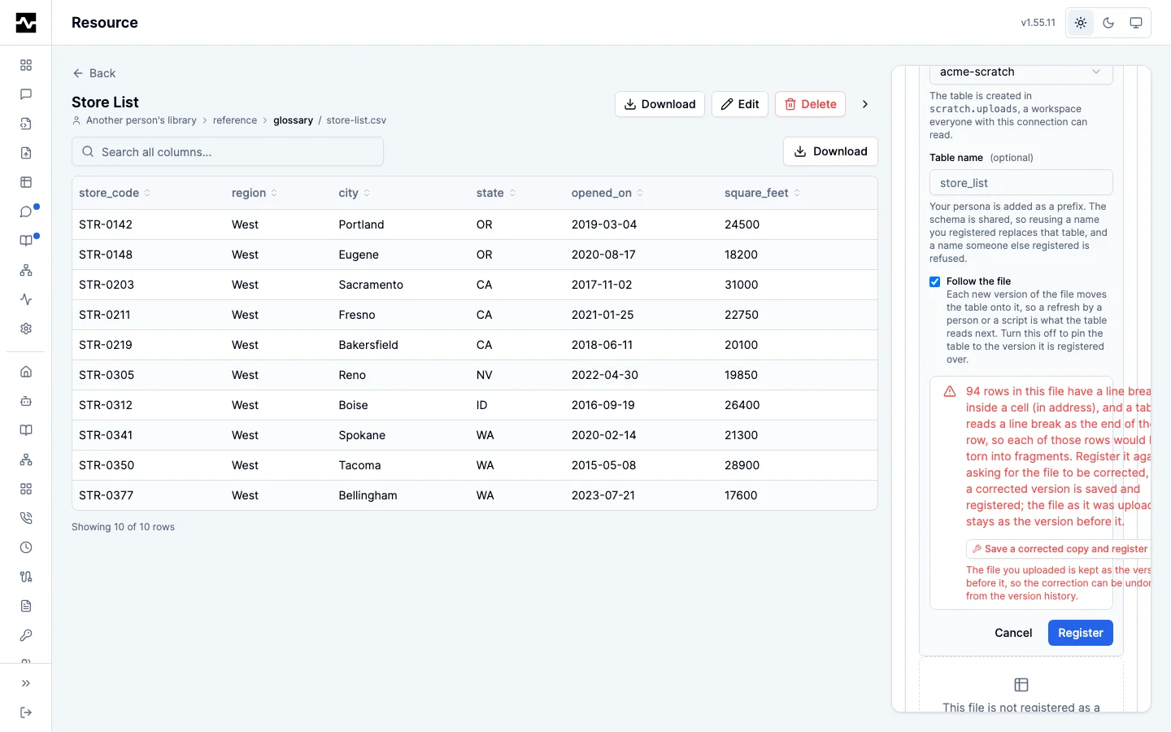
Task: Select the Bellingham city cell
Action: tap(368, 495)
